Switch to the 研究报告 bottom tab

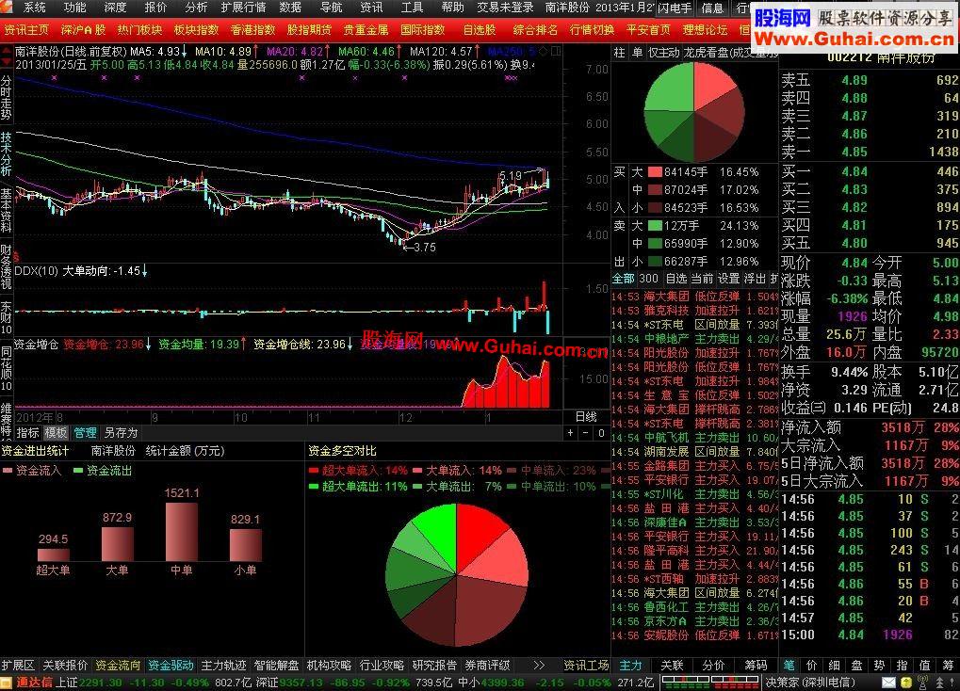point(434,665)
